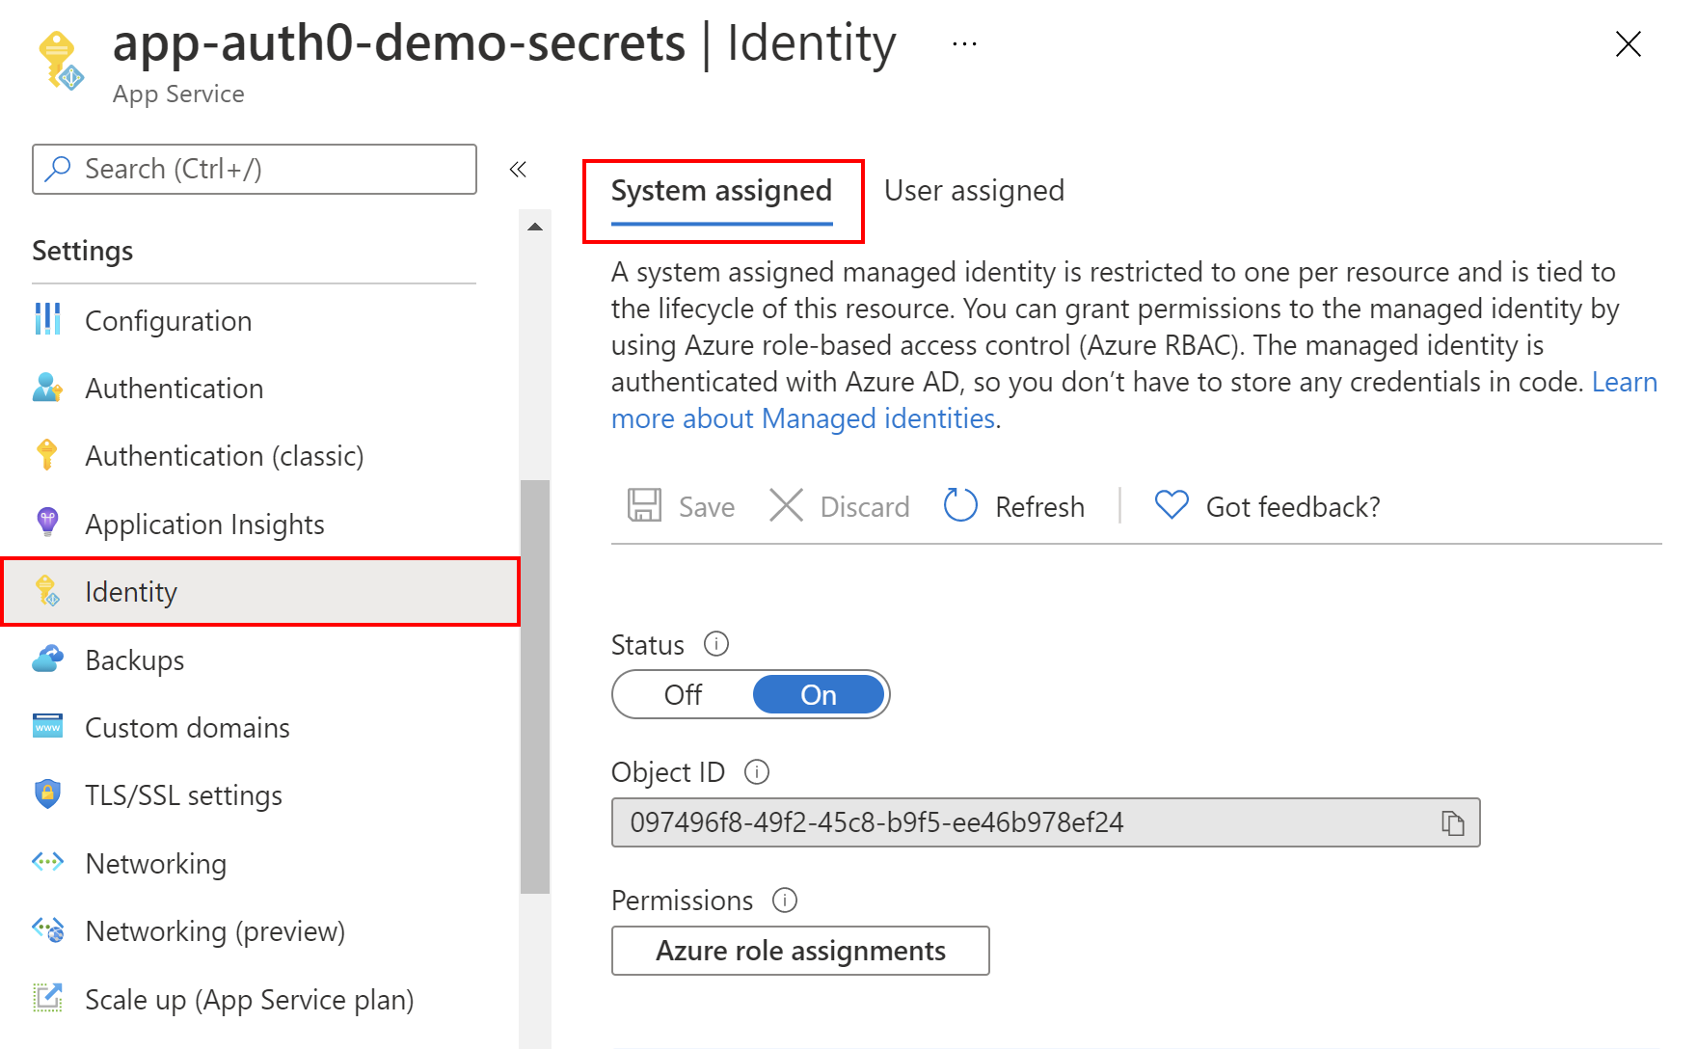The image size is (1697, 1049).
Task: Click the Authentication (classic) key icon
Action: pos(47,454)
